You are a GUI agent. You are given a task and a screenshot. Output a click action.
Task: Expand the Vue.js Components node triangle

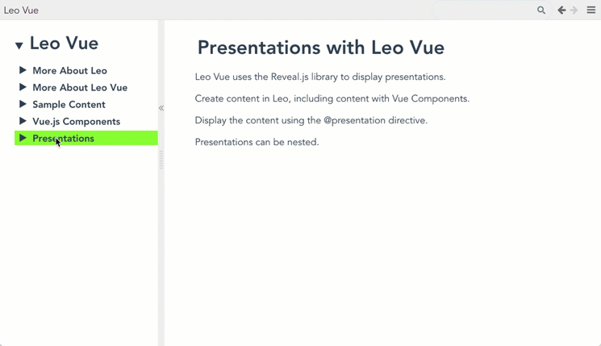23,121
